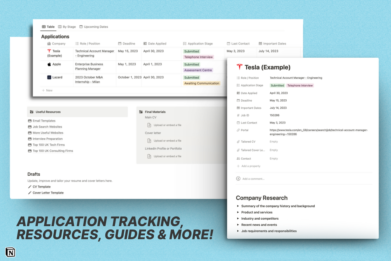Click the Deadline column header
The height and width of the screenshot is (261, 391).
[126, 44]
